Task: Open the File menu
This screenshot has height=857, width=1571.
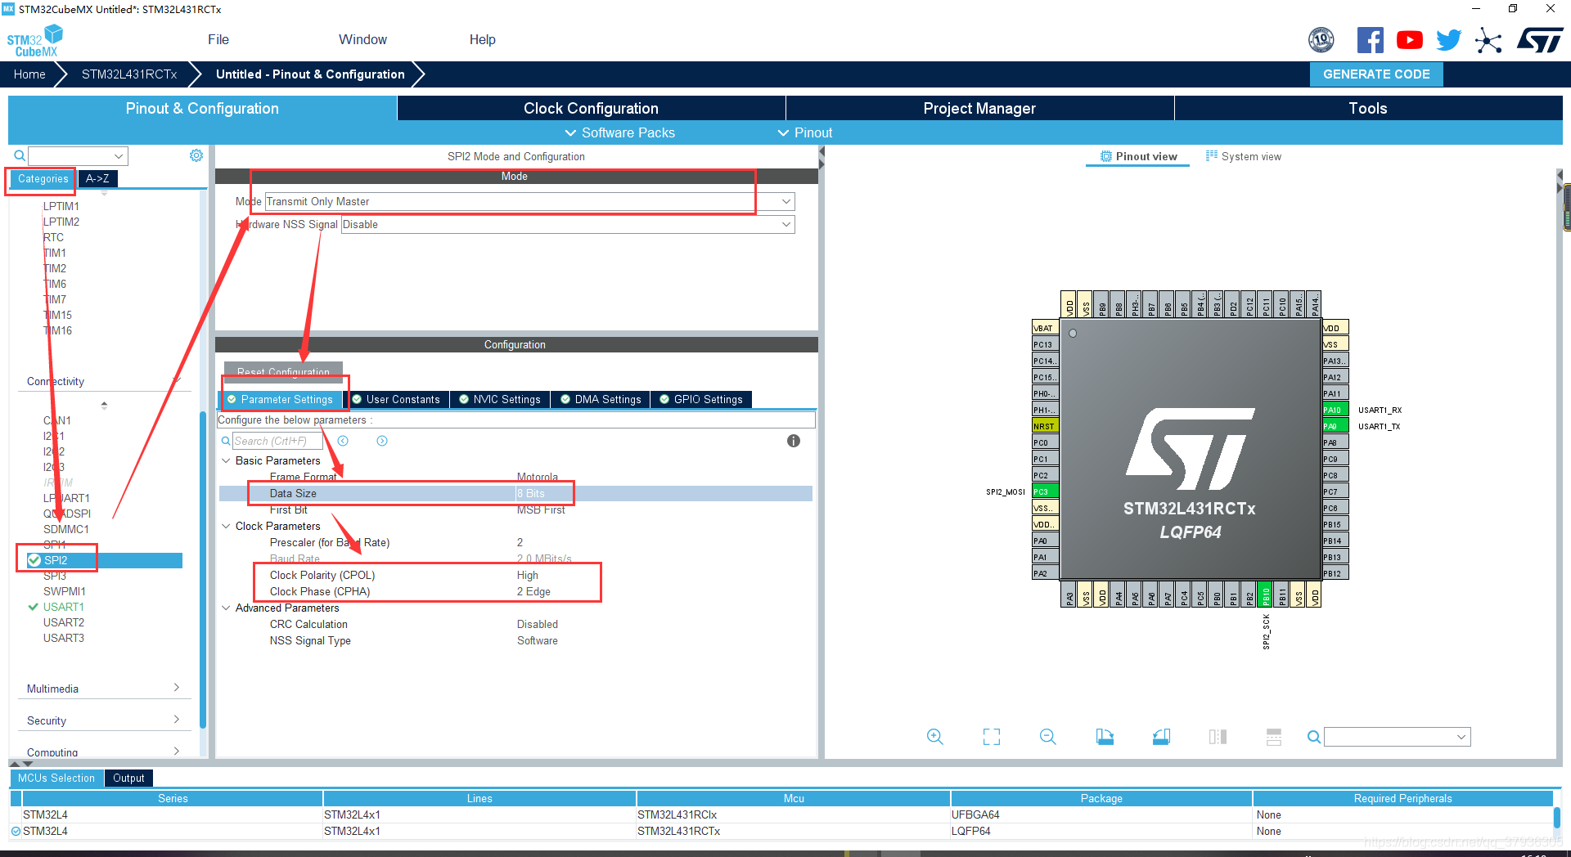Action: (x=218, y=39)
